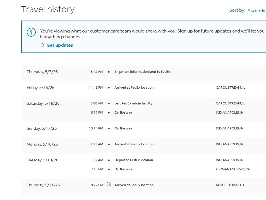The height and width of the screenshot is (200, 266).
Task: Click the arrow circle icon at Thursday 5/21/26
Action: (109, 184)
